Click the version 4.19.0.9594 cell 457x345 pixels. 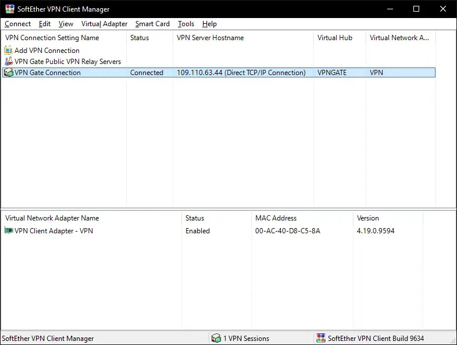[x=376, y=231]
